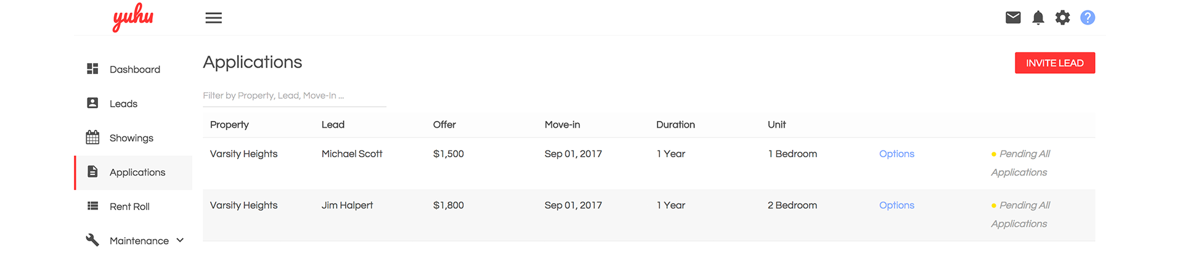The width and height of the screenshot is (1180, 258).
Task: Select the Dashboard icon in sidebar
Action: coord(92,69)
